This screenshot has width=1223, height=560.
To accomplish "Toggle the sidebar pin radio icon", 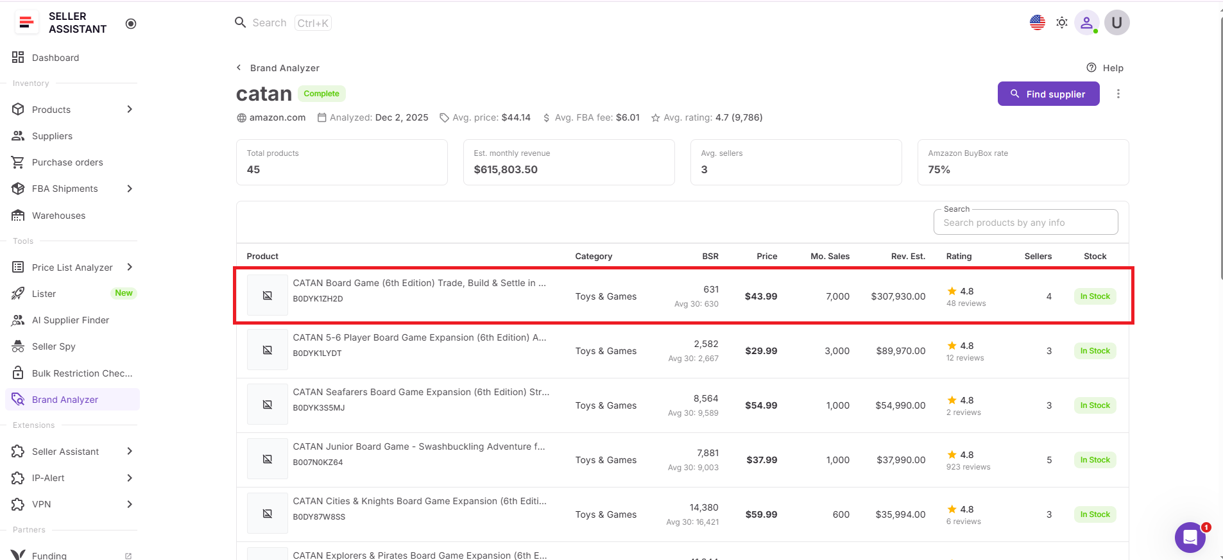I will pyautogui.click(x=131, y=24).
